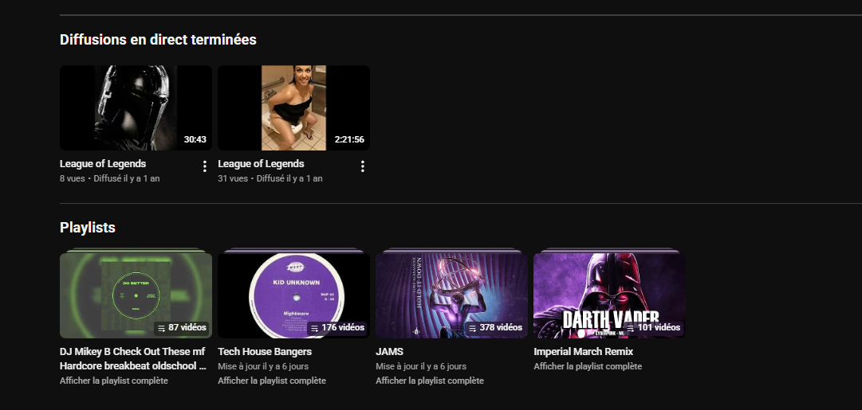Show full playlist under DJ Mikey B

pos(114,381)
